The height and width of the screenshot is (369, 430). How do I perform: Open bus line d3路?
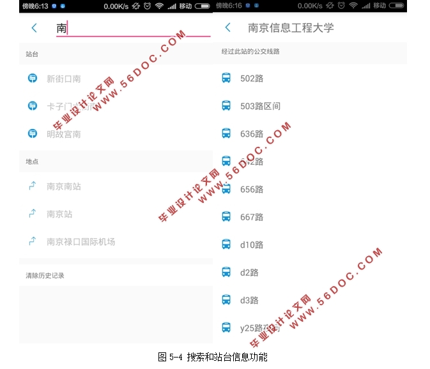249,300
